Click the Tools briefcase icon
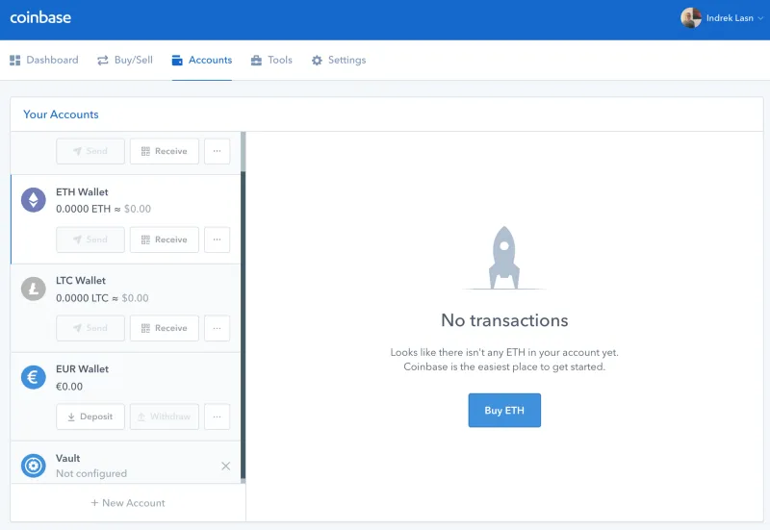This screenshot has height=530, width=770. (x=256, y=60)
